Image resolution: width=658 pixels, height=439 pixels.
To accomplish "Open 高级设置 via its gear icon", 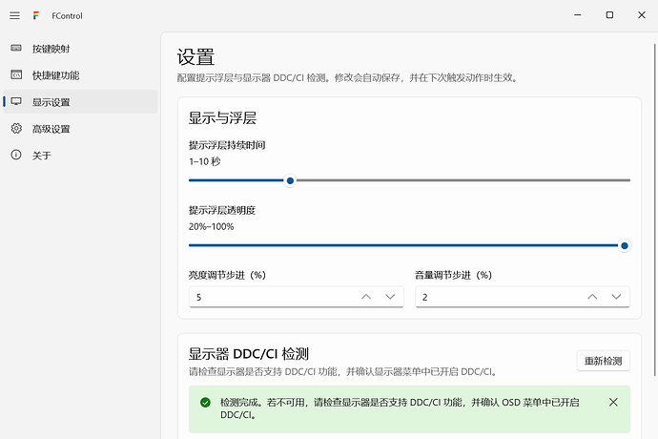I will click(16, 128).
